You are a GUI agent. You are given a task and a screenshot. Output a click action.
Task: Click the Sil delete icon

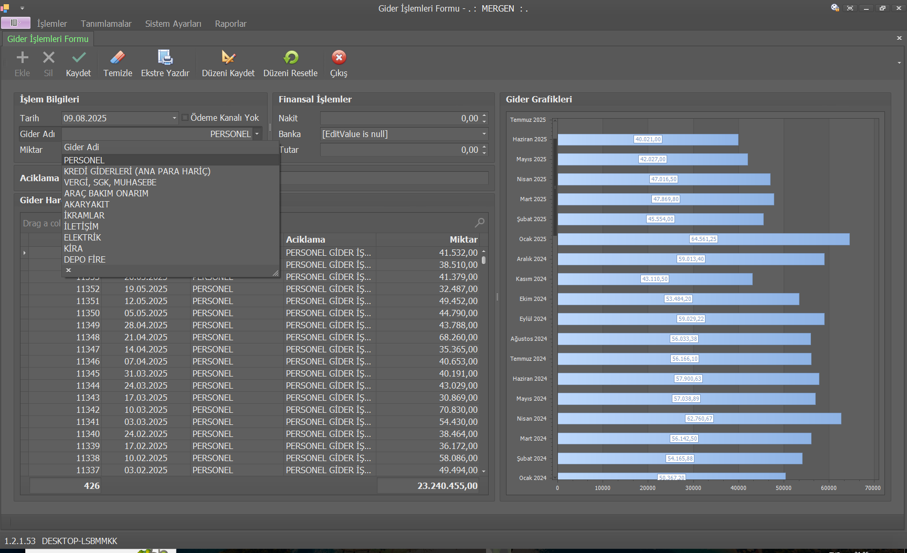pyautogui.click(x=48, y=58)
